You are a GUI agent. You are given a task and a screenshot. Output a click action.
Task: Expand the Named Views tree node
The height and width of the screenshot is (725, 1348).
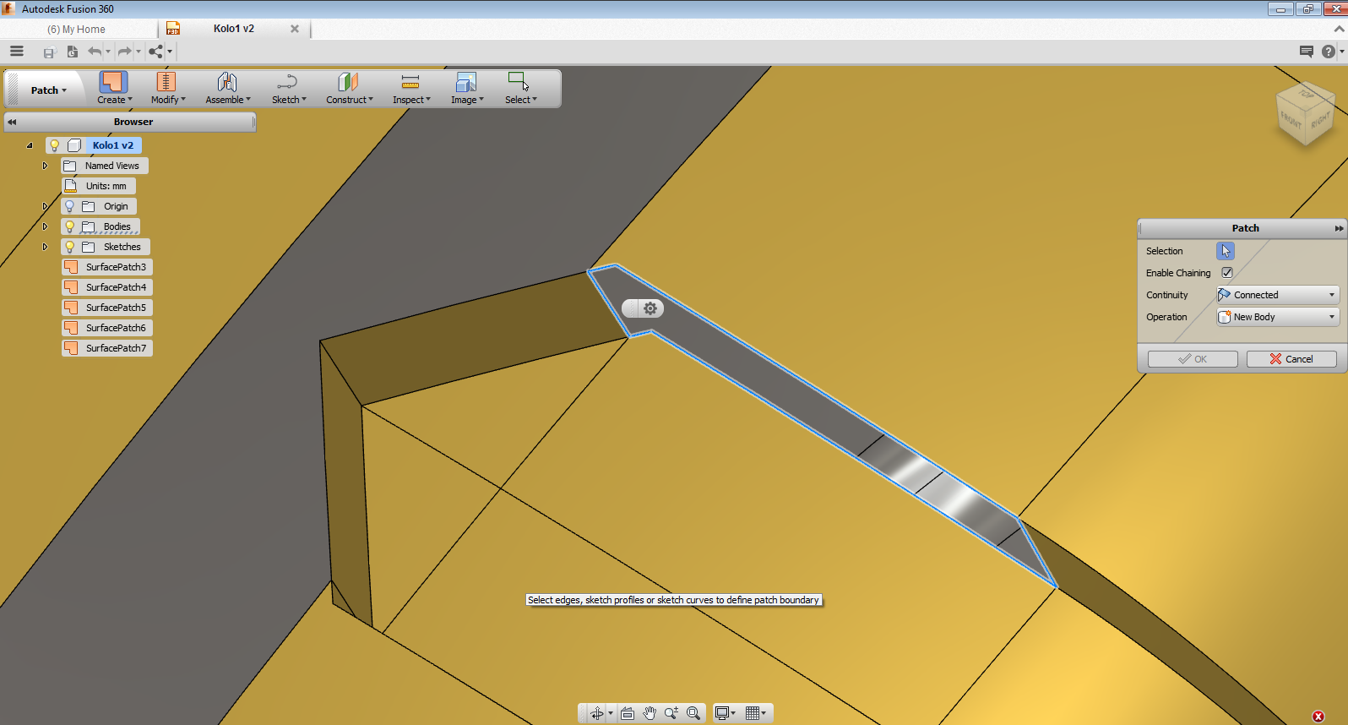(x=46, y=166)
